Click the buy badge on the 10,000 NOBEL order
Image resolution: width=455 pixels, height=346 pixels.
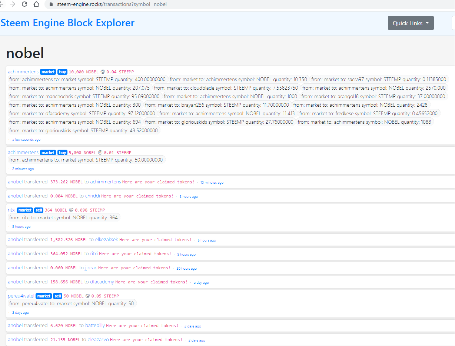click(62, 72)
